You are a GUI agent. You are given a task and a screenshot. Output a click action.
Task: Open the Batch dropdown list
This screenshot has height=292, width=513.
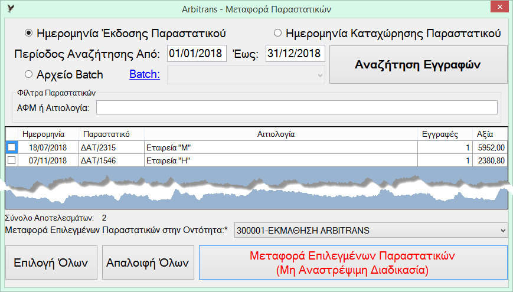tap(246, 75)
